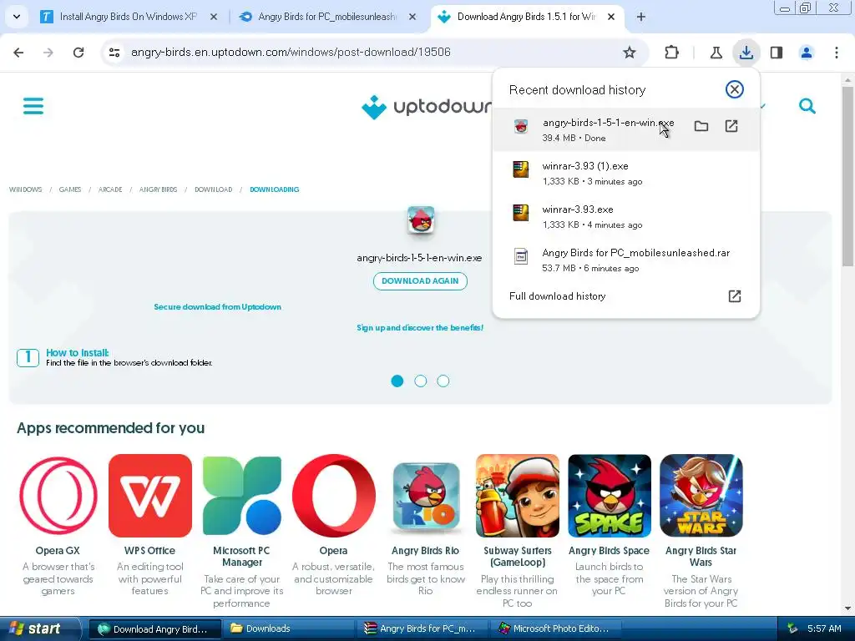Close the Recent download history popup
The width and height of the screenshot is (855, 641).
tap(735, 89)
